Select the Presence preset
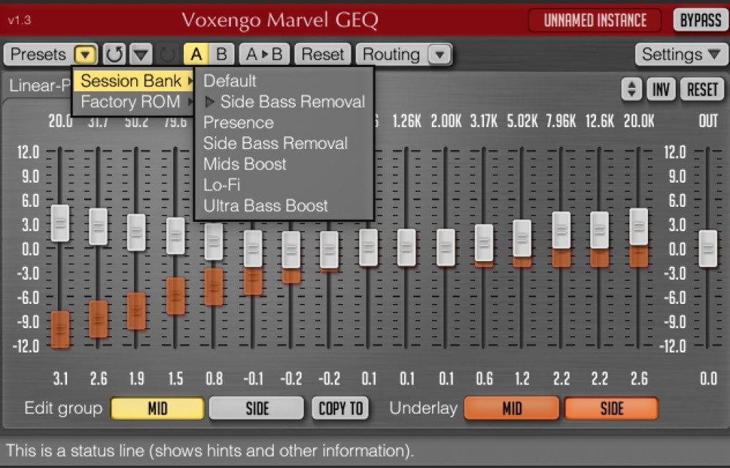The width and height of the screenshot is (730, 468). coord(284,123)
